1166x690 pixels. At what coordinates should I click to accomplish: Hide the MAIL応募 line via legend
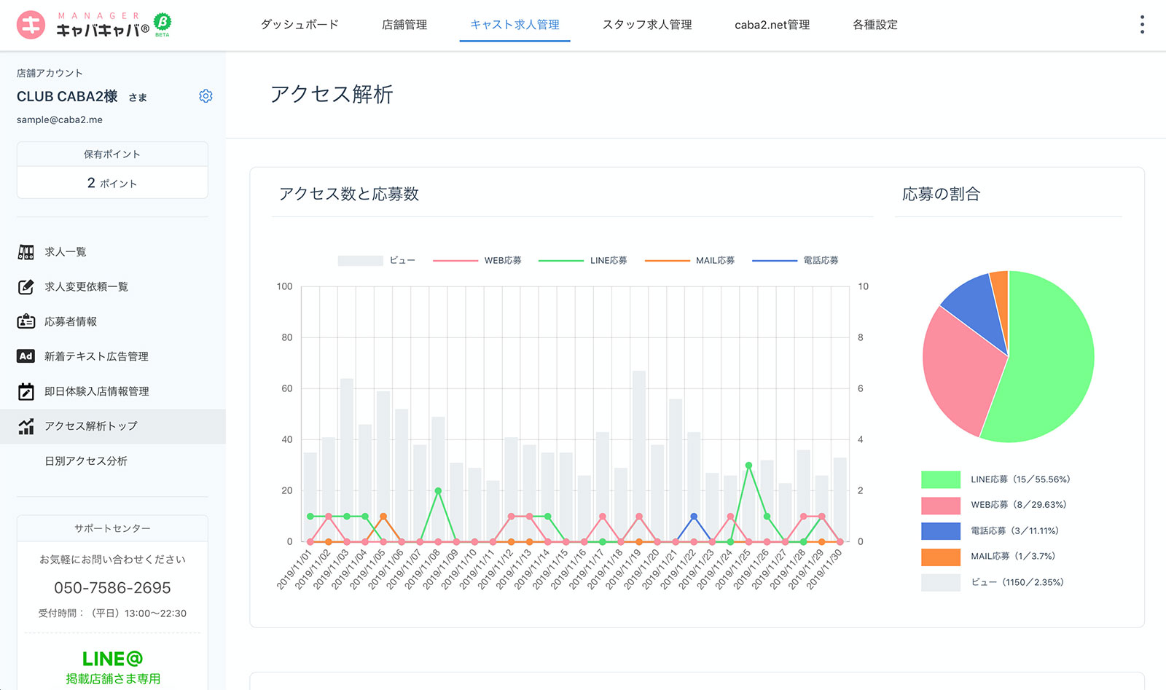(x=689, y=260)
